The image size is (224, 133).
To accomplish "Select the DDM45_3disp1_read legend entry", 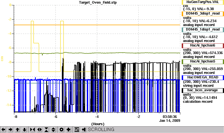I will pyautogui.click(x=203, y=13).
